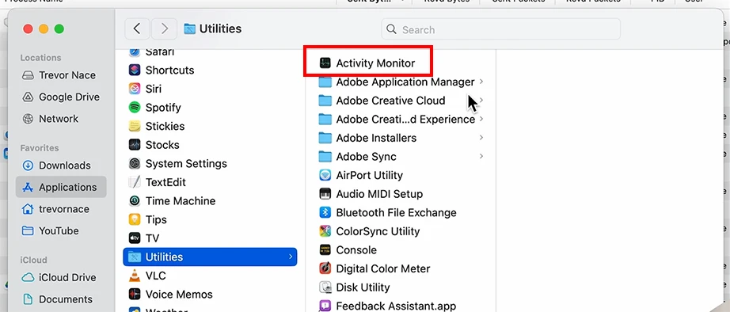Viewport: 730px width, 312px height.
Task: Click the Adobe Creative Cloud folder name
Action: (x=390, y=101)
